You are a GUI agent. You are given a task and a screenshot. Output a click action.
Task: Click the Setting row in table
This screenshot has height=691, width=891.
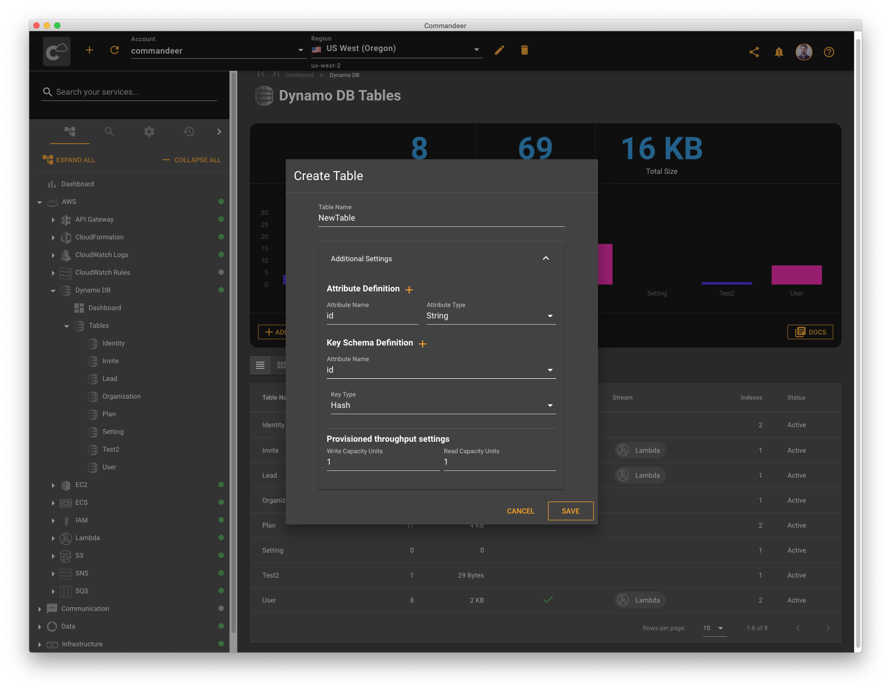tap(545, 550)
